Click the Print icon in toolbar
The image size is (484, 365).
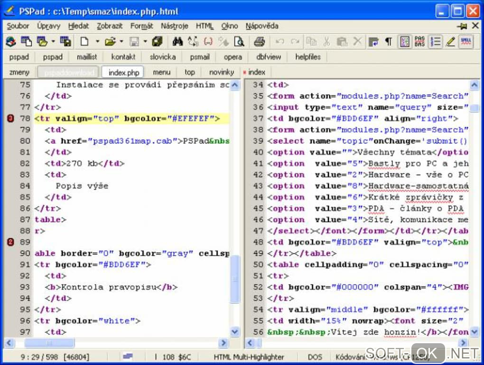[x=259, y=42]
